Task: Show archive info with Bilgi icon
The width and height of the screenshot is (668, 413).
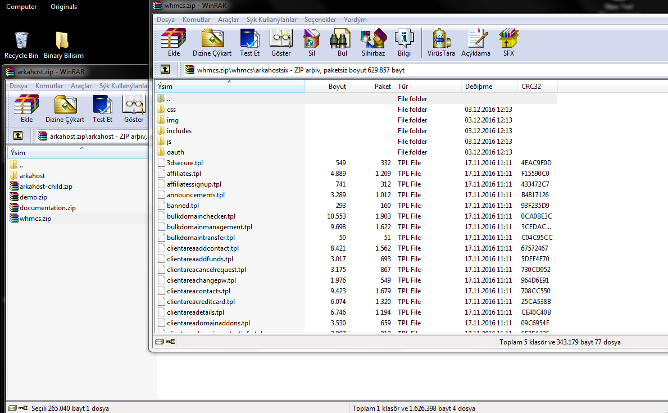Action: click(x=403, y=43)
